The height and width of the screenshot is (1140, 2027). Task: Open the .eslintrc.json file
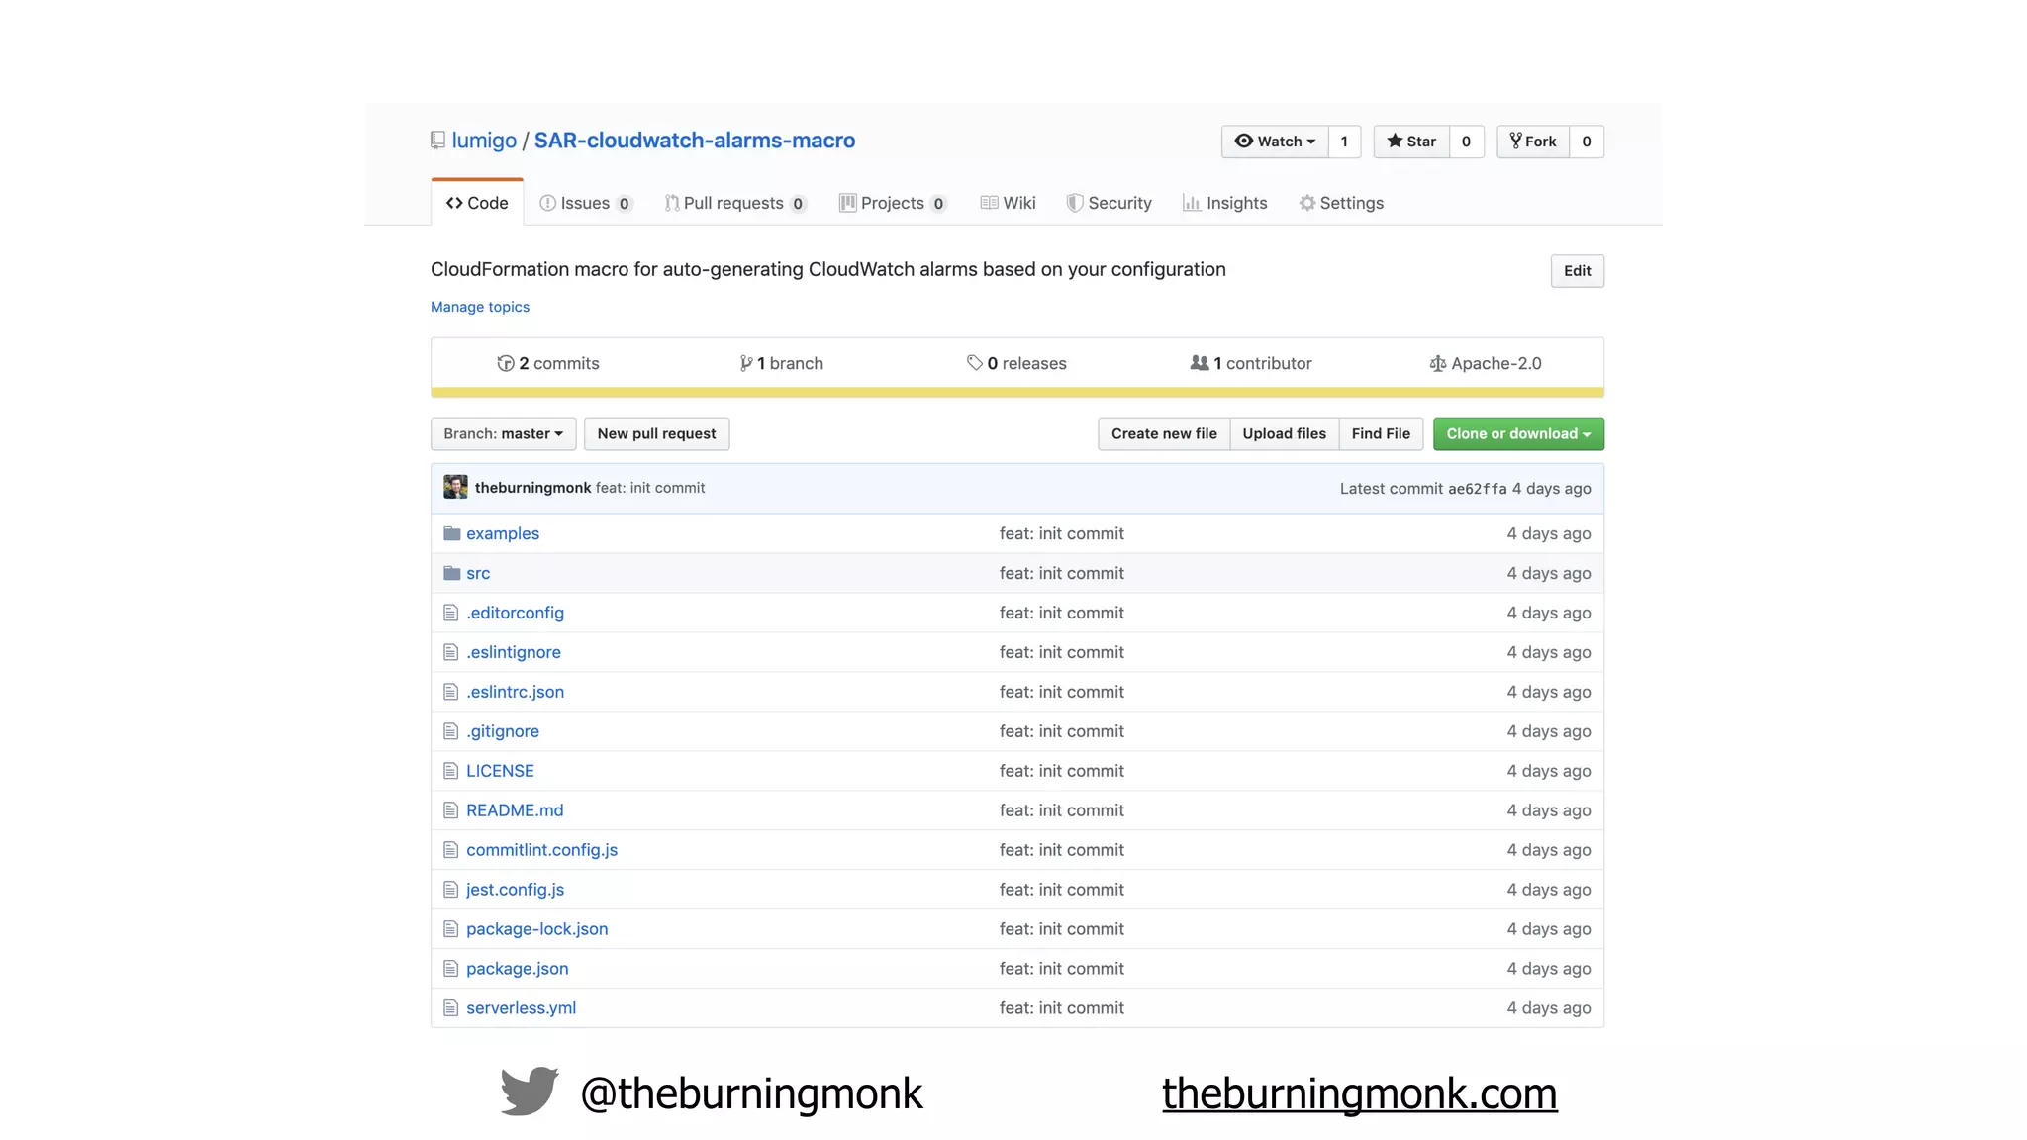[515, 692]
